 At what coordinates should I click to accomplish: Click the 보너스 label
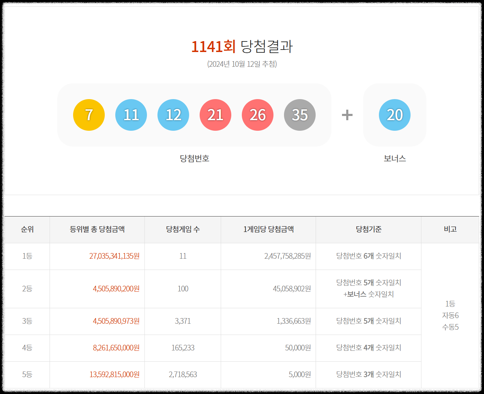pyautogui.click(x=395, y=159)
